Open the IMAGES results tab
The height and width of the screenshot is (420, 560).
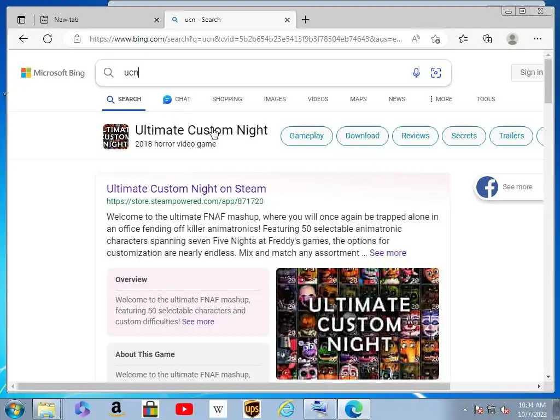tap(275, 100)
